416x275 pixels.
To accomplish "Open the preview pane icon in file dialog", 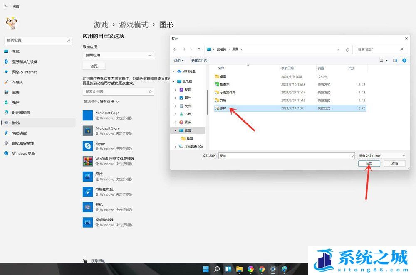I will [x=395, y=60].
